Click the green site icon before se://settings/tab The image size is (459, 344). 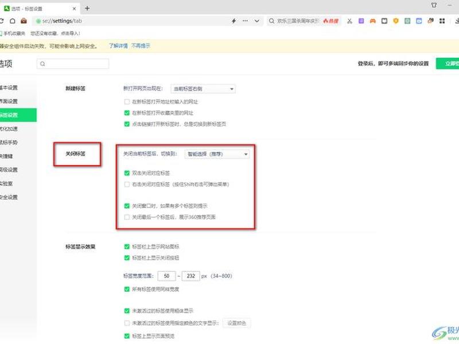(38, 21)
